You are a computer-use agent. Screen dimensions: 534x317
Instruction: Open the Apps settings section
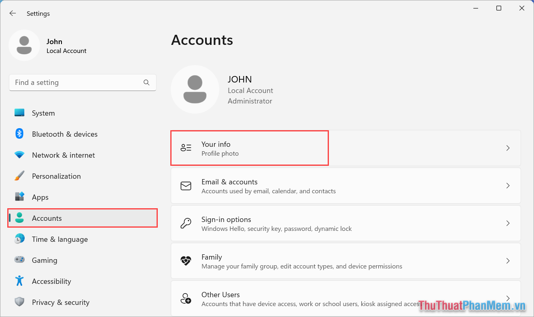point(40,197)
